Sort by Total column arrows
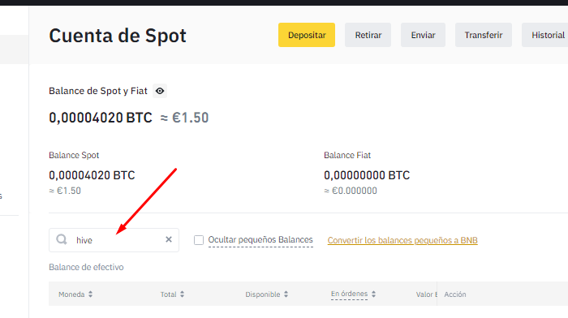Screen dimensions: 568x318 pos(183,294)
